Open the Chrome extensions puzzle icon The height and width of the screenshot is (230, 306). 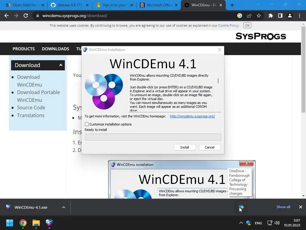pyautogui.click(x=270, y=16)
